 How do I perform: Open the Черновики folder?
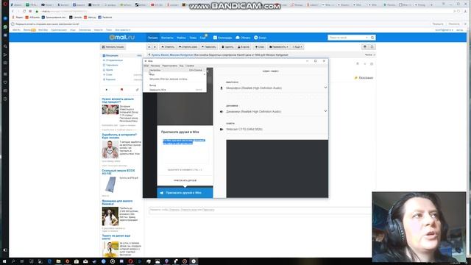[112, 66]
